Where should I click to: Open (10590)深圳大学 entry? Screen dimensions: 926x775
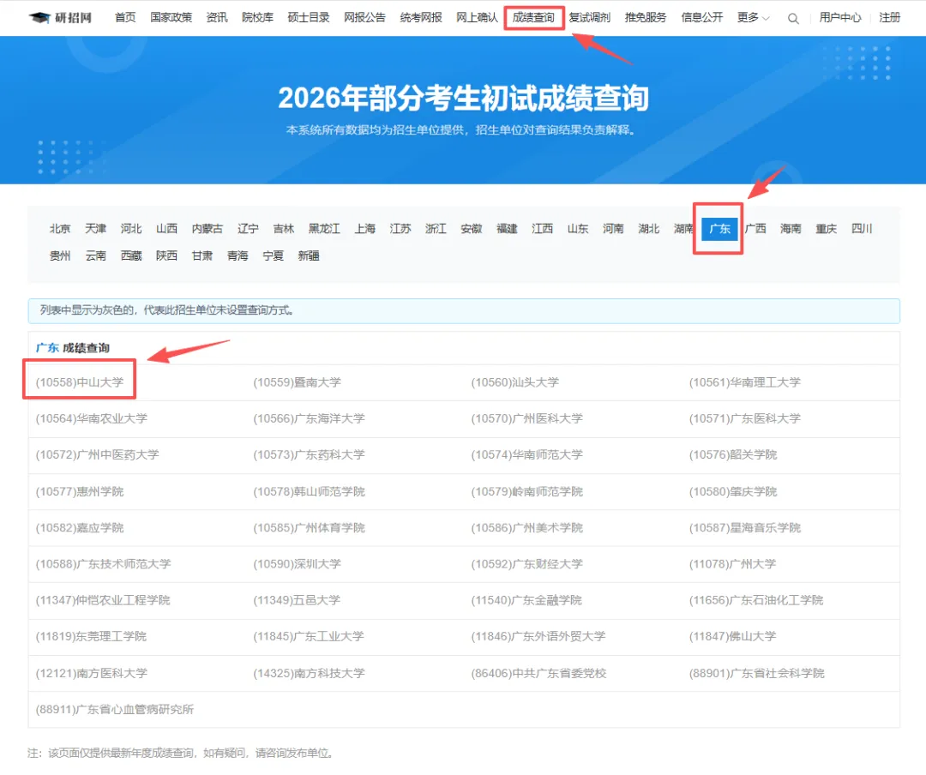tap(297, 564)
